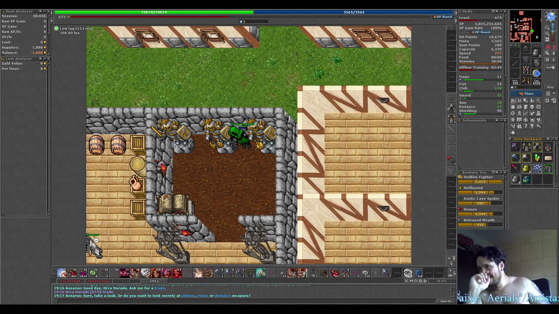Open the party two-people button
Viewport: 559px width, 314px height.
(x=519, y=126)
